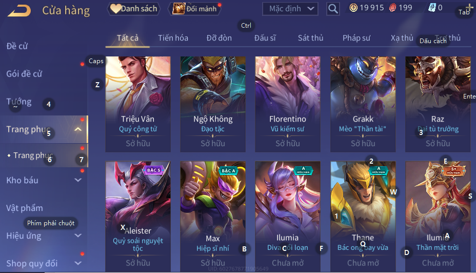Click the blue voucher ticket icon
The image size is (476, 273).
click(x=432, y=8)
